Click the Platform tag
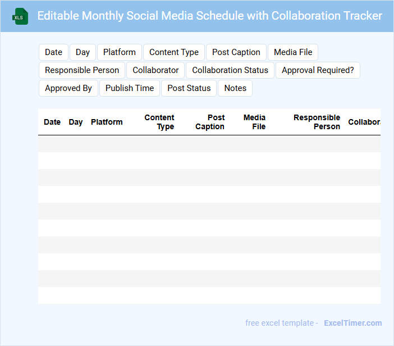394x346 pixels. [x=120, y=52]
